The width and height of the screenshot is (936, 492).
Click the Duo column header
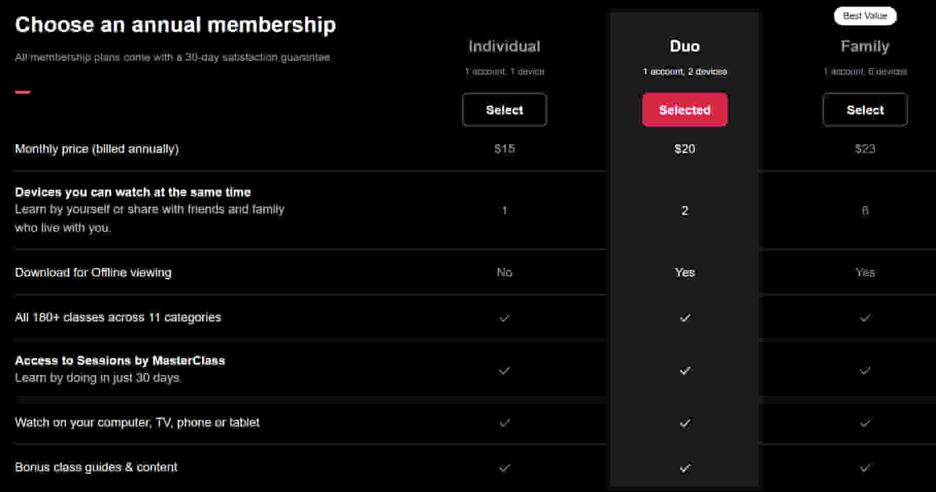684,46
